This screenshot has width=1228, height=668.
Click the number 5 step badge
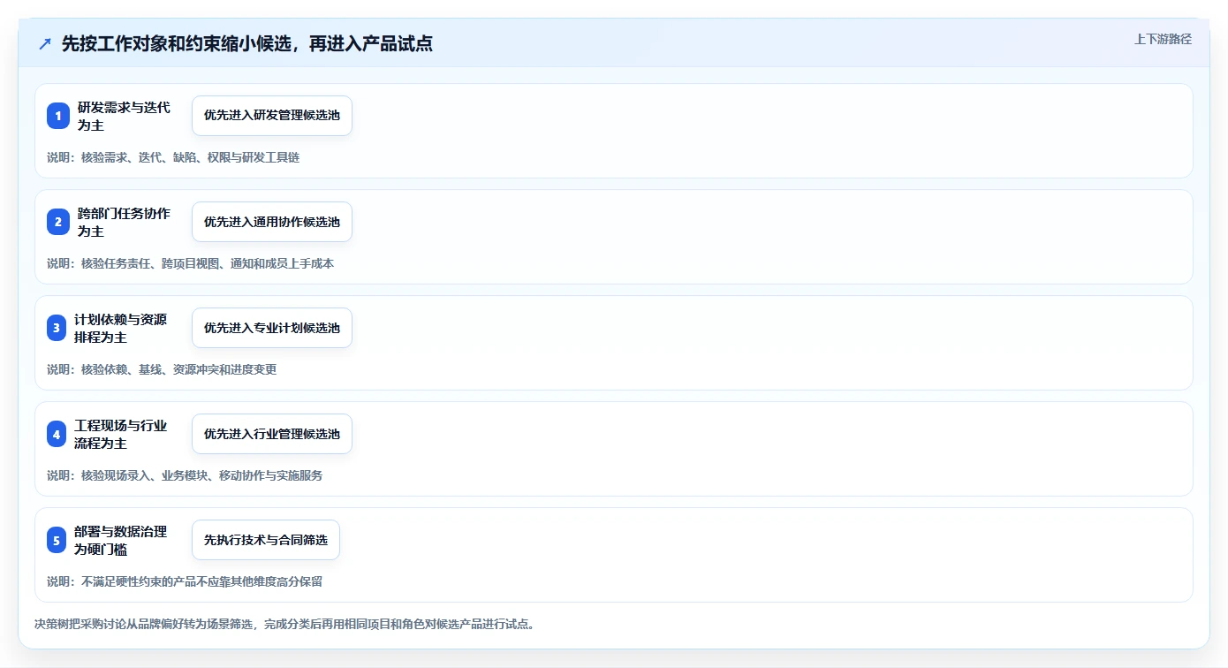tap(58, 540)
